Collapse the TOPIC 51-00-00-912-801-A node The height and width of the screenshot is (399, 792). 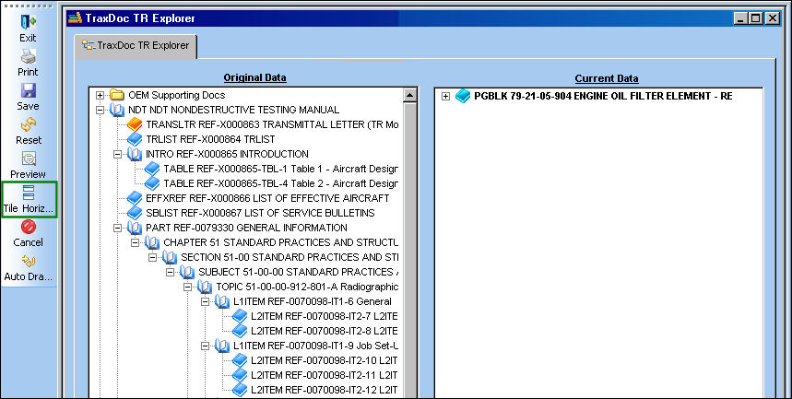click(188, 287)
